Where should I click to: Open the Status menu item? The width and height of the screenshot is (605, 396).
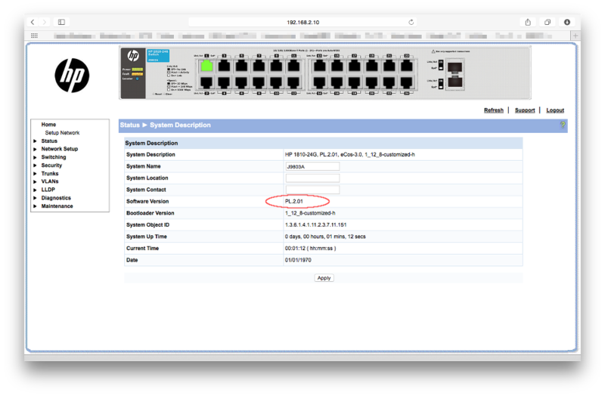click(x=49, y=141)
